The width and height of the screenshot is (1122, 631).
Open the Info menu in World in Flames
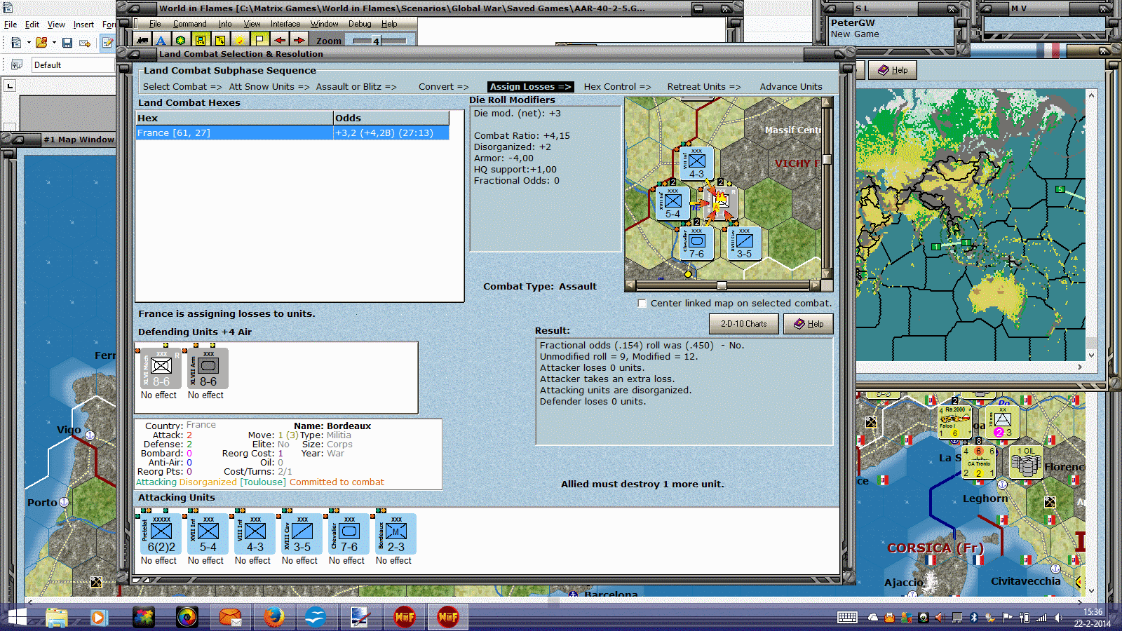(x=224, y=24)
